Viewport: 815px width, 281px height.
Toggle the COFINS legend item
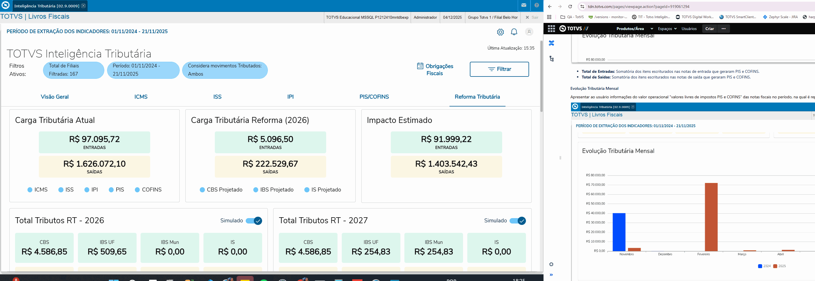coord(148,190)
